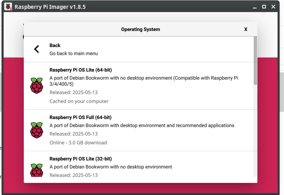Click the release date under OS Lite (64-bit)
This screenshot has height=195, width=284.
pyautogui.click(x=74, y=92)
